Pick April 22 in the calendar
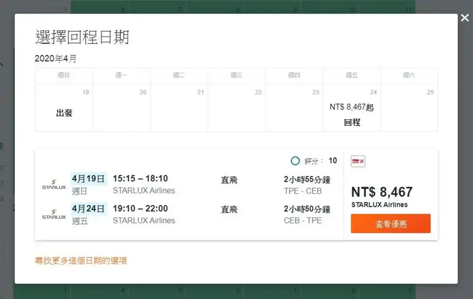Viewport: 473px width, 299px height. (x=237, y=107)
